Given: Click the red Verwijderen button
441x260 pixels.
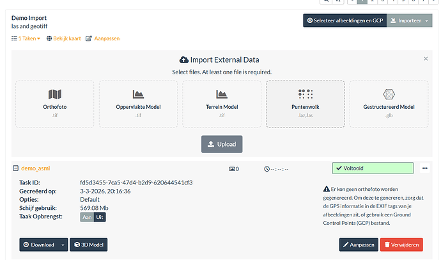Looking at the screenshot, I should click(401, 245).
